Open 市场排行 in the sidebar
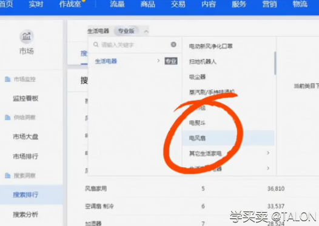Viewport: 319px width, 226px height. [x=25, y=156]
